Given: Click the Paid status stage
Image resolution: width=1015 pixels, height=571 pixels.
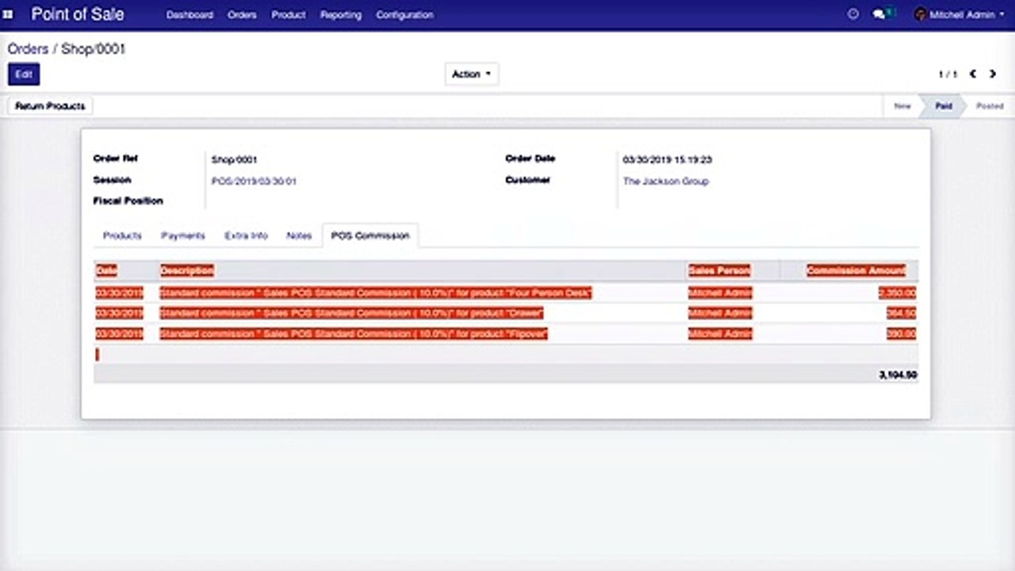Looking at the screenshot, I should pyautogui.click(x=944, y=105).
